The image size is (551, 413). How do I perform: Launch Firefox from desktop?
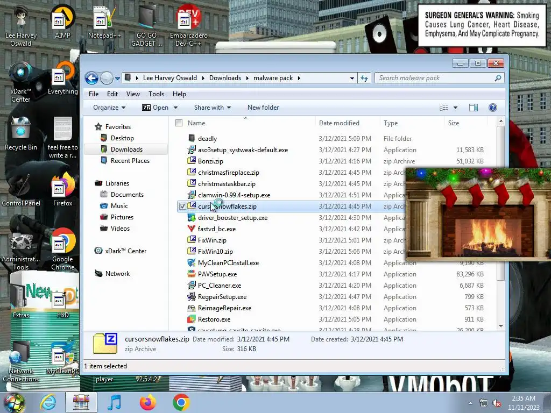[62, 190]
